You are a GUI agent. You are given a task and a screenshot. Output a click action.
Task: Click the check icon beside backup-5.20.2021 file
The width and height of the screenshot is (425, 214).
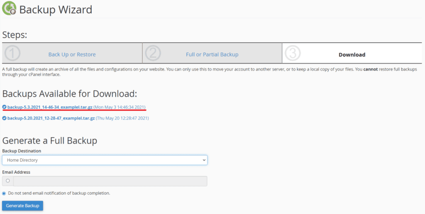click(4, 118)
